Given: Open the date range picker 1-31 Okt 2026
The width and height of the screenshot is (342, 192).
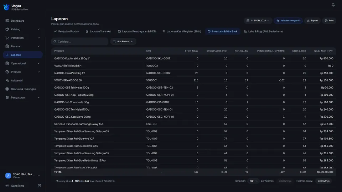Looking at the screenshot, I should pos(258,21).
